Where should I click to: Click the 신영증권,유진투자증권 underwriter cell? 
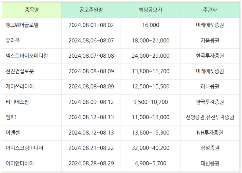210,117
